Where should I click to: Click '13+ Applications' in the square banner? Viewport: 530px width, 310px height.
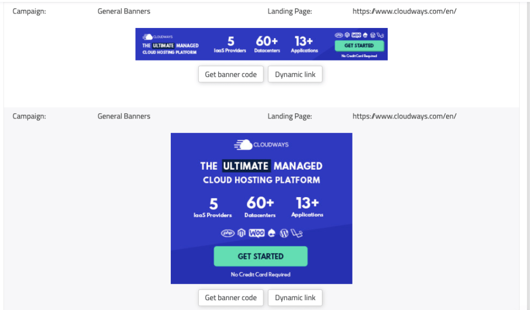(x=307, y=207)
